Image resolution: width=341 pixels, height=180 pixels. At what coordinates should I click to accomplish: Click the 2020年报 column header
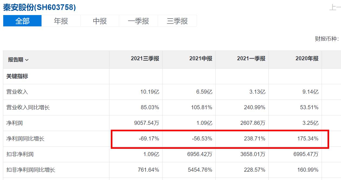pyautogui.click(x=307, y=59)
